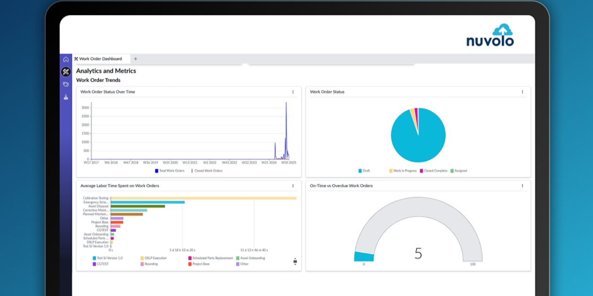Click the download tray sidebar icon
This screenshot has width=593, height=296.
pyautogui.click(x=66, y=97)
